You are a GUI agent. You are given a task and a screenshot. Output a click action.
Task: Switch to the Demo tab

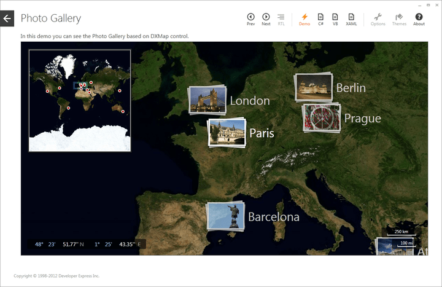coord(304,19)
